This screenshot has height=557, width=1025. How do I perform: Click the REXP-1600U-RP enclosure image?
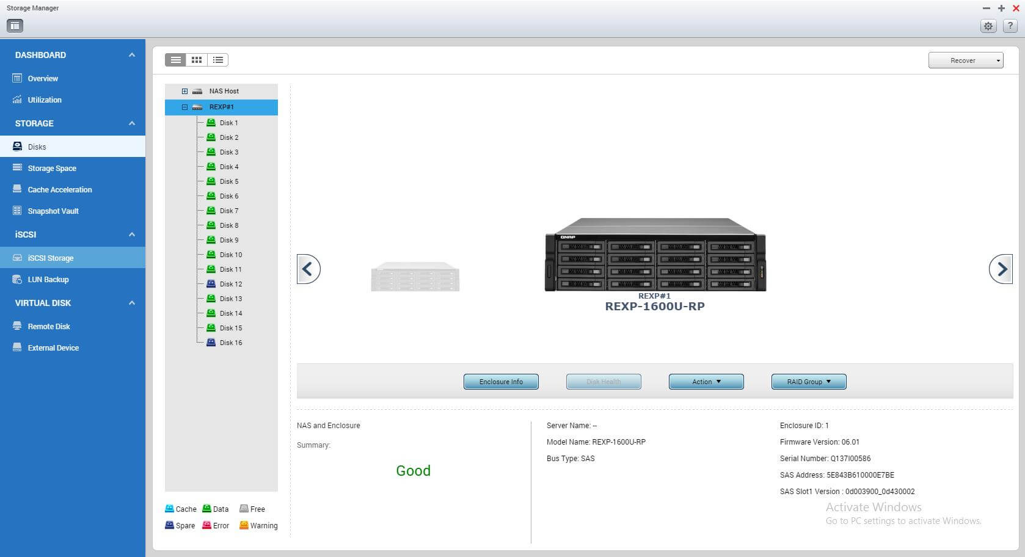(x=655, y=255)
